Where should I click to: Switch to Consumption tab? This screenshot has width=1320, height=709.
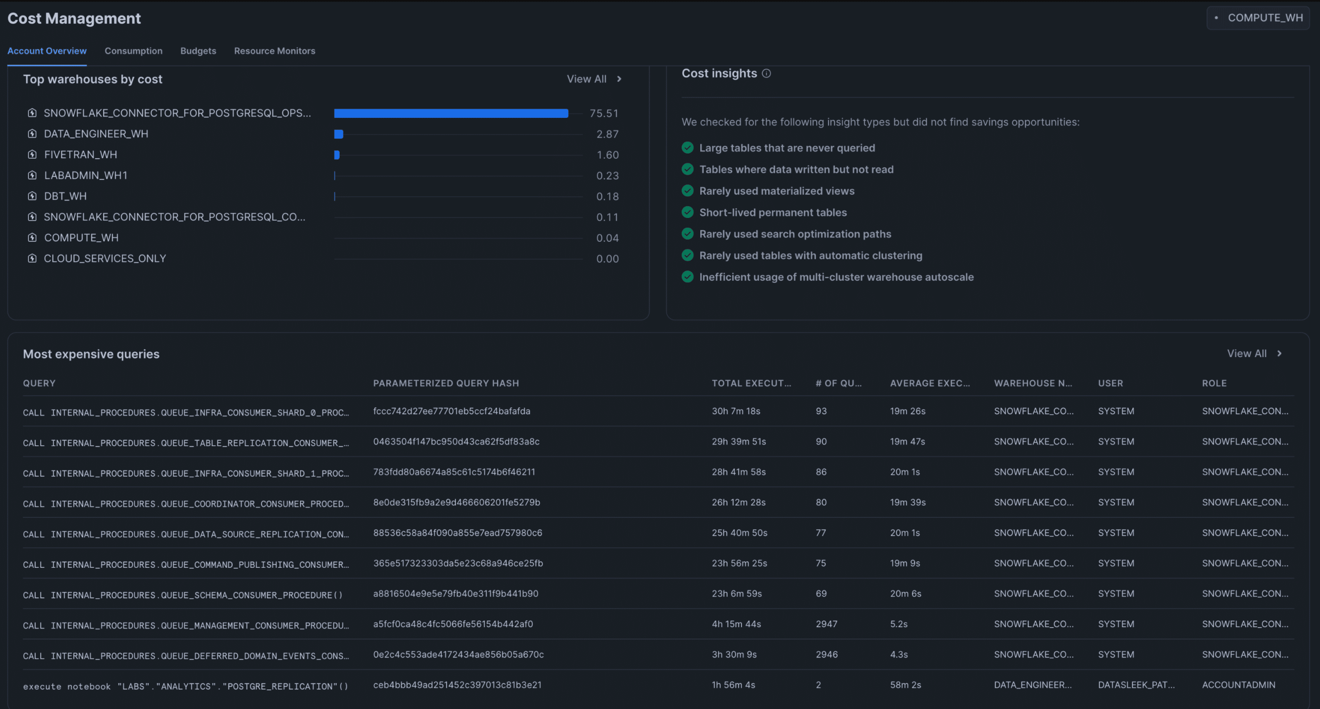(x=134, y=51)
